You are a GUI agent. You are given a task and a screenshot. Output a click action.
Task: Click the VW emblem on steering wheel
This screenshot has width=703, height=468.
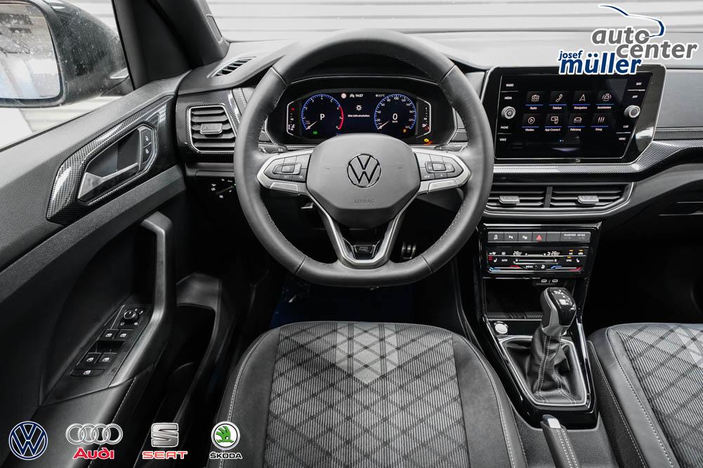364,171
